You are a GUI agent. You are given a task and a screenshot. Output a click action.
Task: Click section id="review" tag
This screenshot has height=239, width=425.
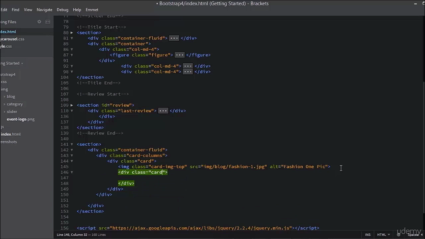(x=106, y=105)
